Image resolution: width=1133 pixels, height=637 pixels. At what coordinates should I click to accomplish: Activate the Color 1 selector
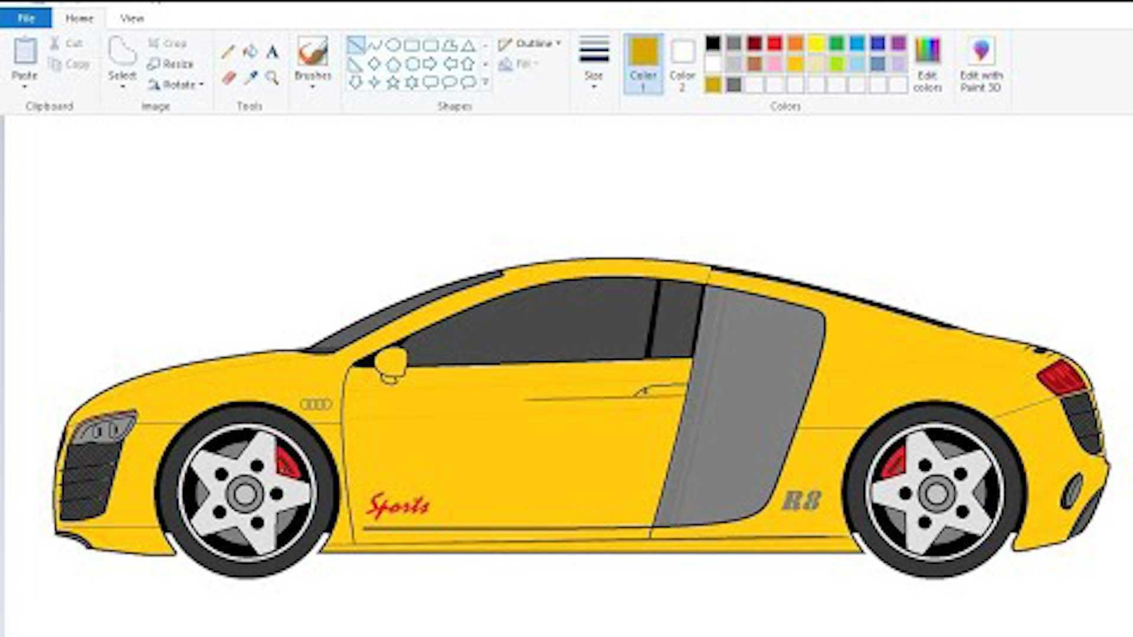click(x=643, y=63)
